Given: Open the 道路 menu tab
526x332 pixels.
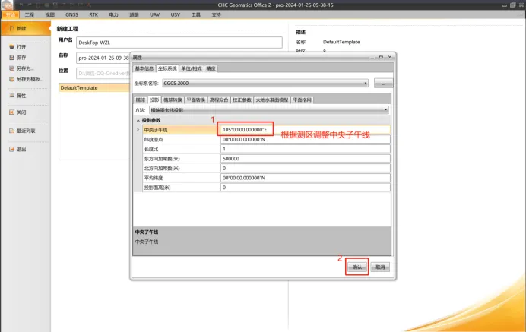Looking at the screenshot, I should (x=135, y=14).
